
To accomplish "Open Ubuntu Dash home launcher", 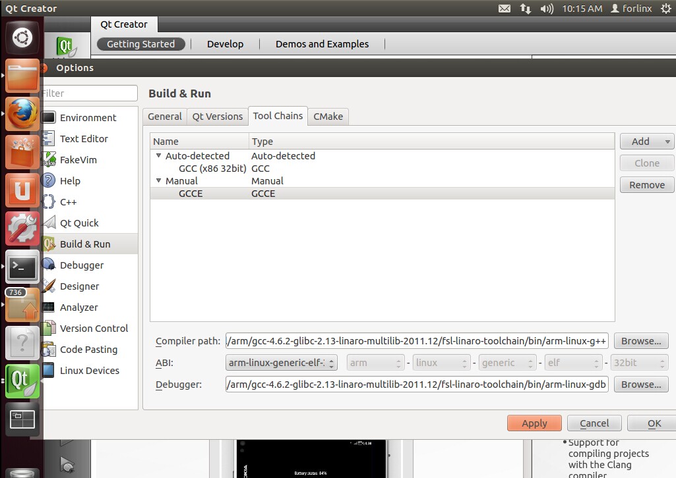I will [x=22, y=38].
